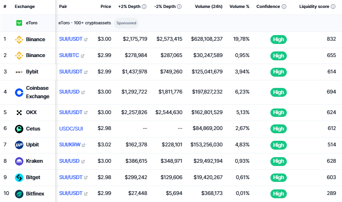
Task: Select +2% depth value $2,257,826
Action: [134, 112]
